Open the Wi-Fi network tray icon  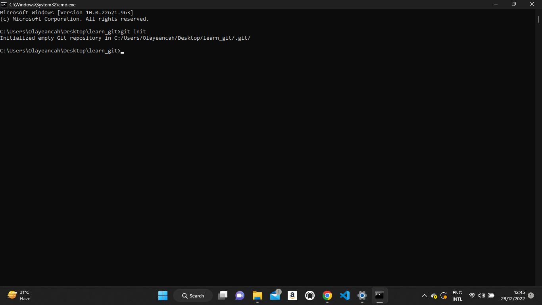[472, 295]
